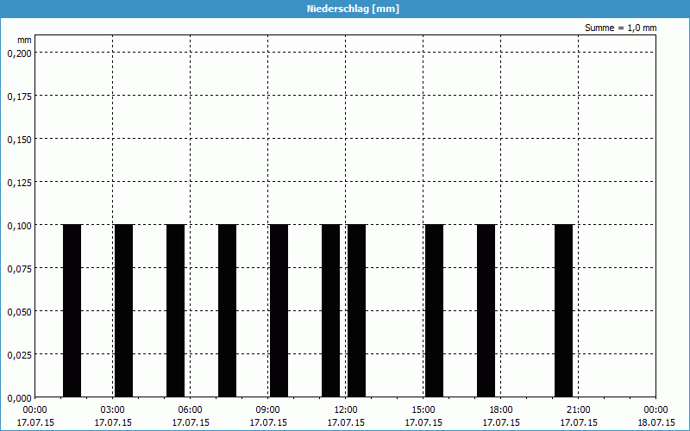Click the bar just after 15:00
This screenshot has width=690, height=431.
pos(434,310)
